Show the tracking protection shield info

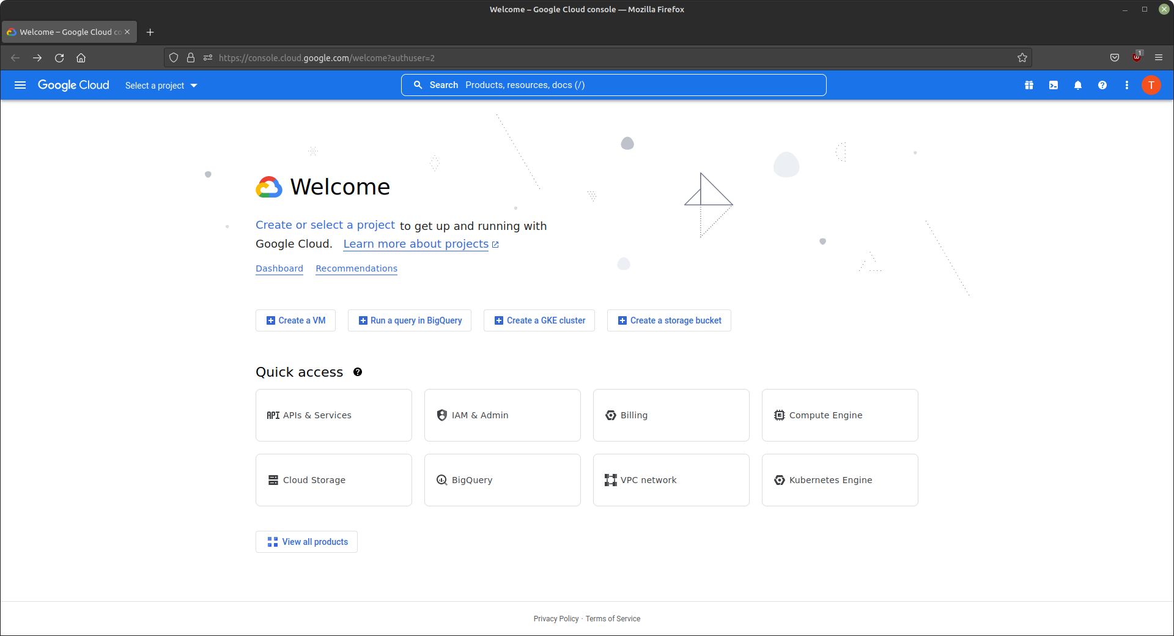point(174,57)
